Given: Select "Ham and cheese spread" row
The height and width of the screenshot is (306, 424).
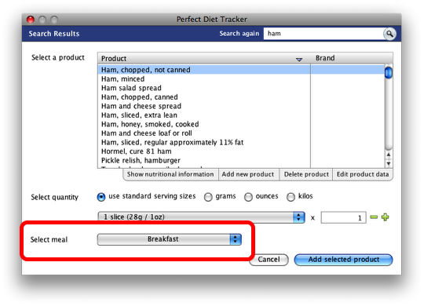Looking at the screenshot, I should (x=241, y=106).
